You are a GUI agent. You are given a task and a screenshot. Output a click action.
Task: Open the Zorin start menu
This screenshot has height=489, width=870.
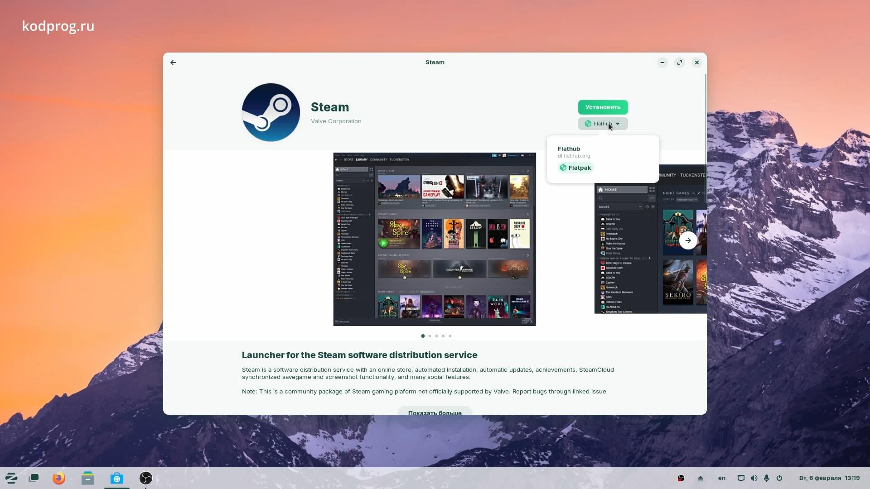point(11,478)
